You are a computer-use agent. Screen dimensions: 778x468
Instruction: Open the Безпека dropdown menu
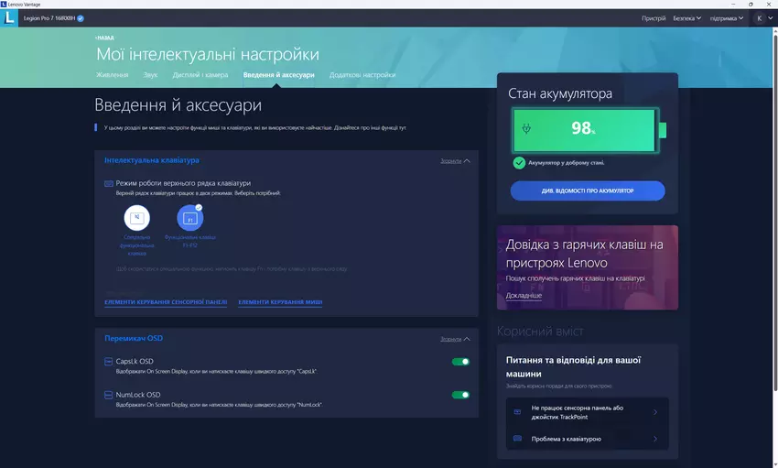point(686,18)
